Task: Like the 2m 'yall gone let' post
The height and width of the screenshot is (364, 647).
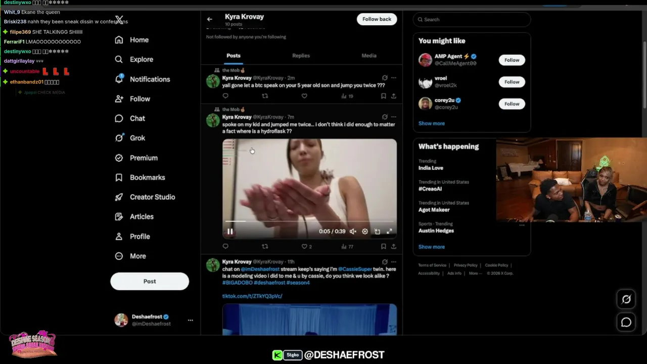Action: [x=304, y=96]
